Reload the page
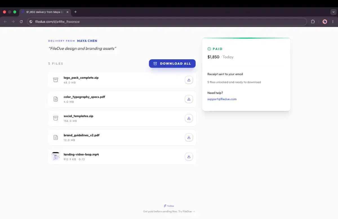This screenshot has height=219, width=338. [x=21, y=22]
